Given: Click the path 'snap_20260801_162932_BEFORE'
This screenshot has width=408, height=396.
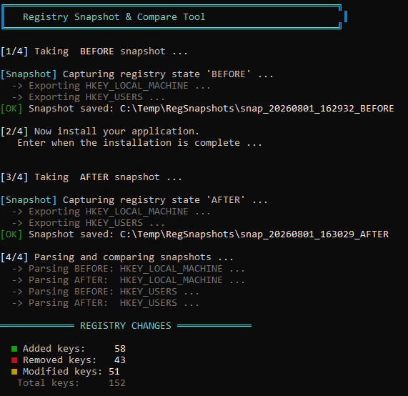Looking at the screenshot, I should tap(317, 109).
